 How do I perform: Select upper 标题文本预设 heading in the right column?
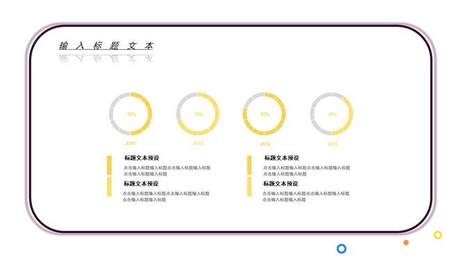click(282, 158)
